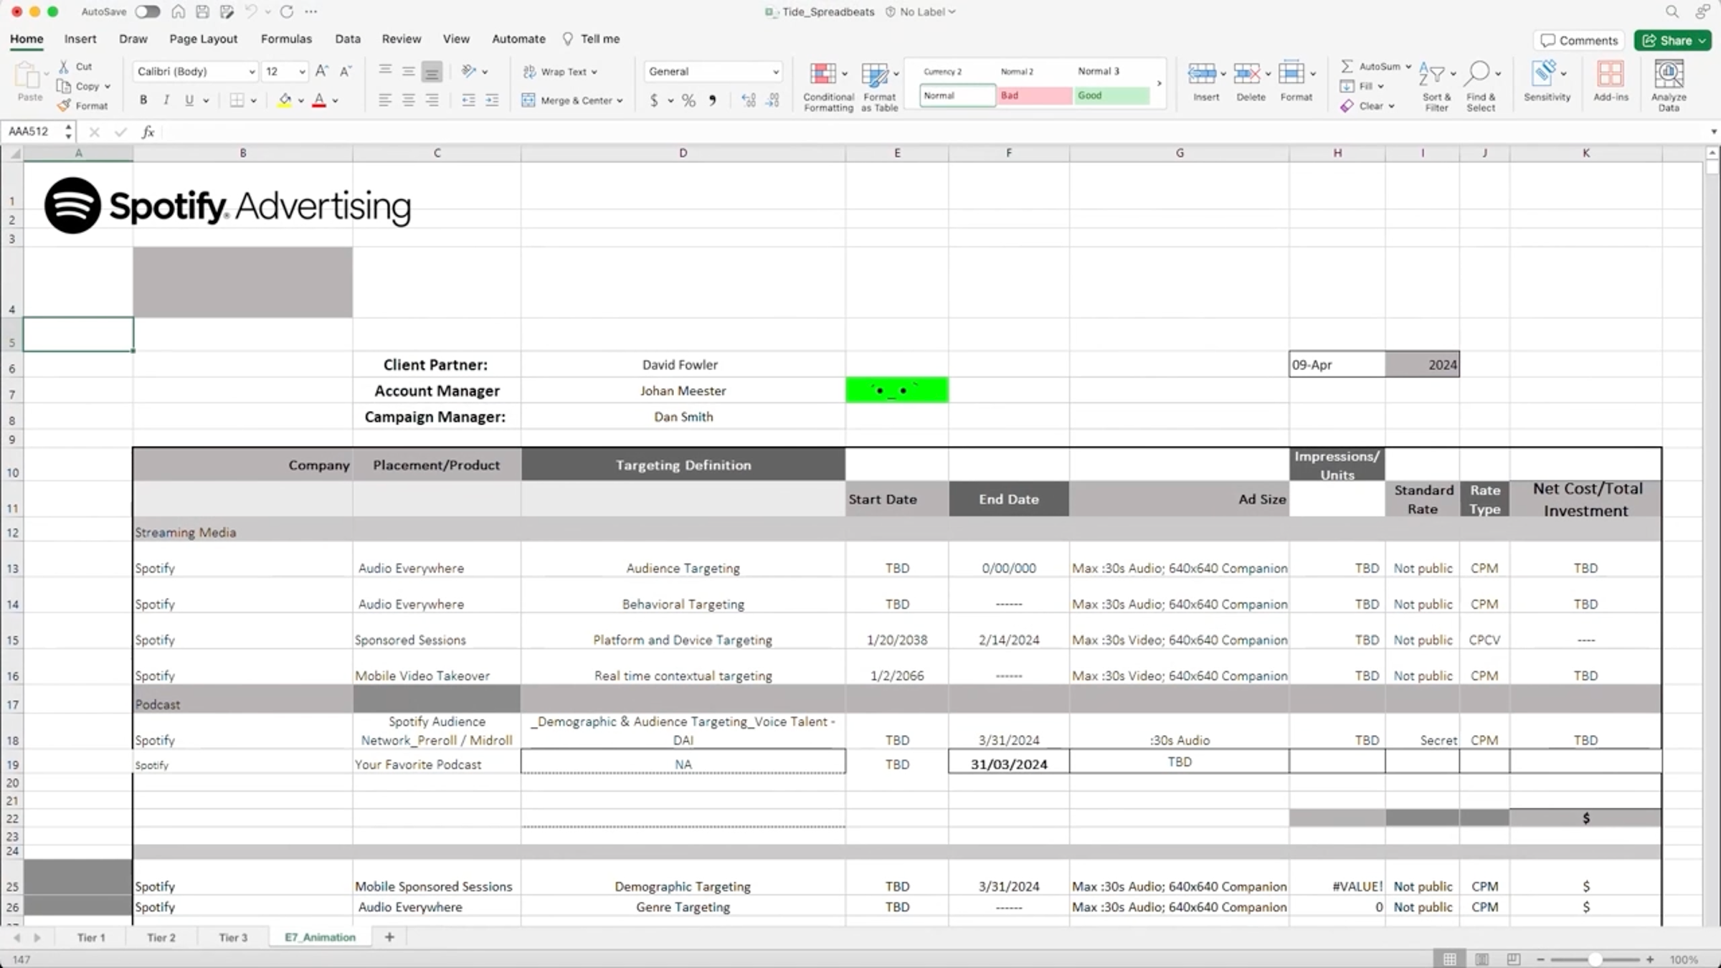
Task: Click the Merge & Center icon
Action: pos(528,100)
